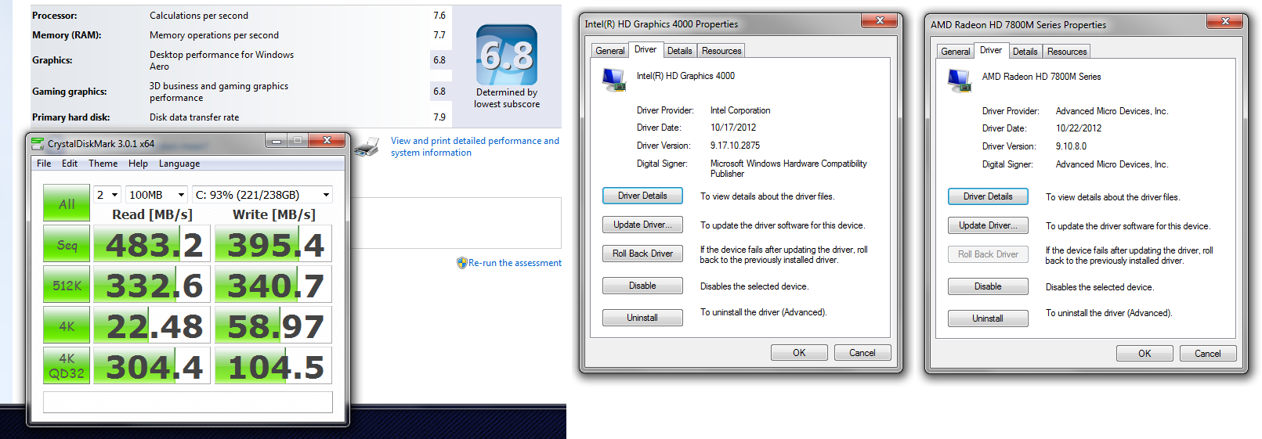Click Driver Details in AMD Properties
Viewport: 1262px width, 439px height.
pos(988,196)
